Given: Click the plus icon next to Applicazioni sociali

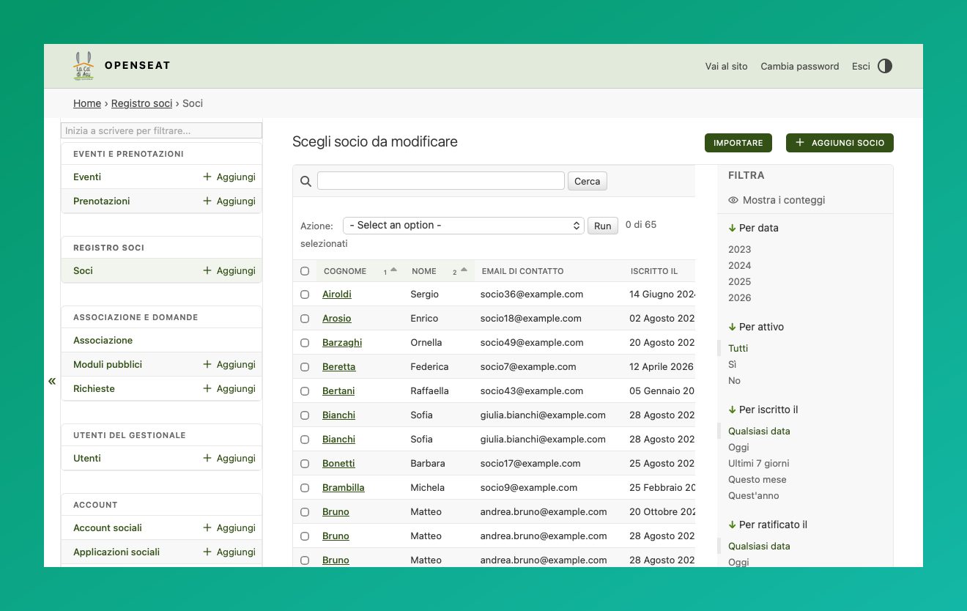Looking at the screenshot, I should [x=207, y=552].
